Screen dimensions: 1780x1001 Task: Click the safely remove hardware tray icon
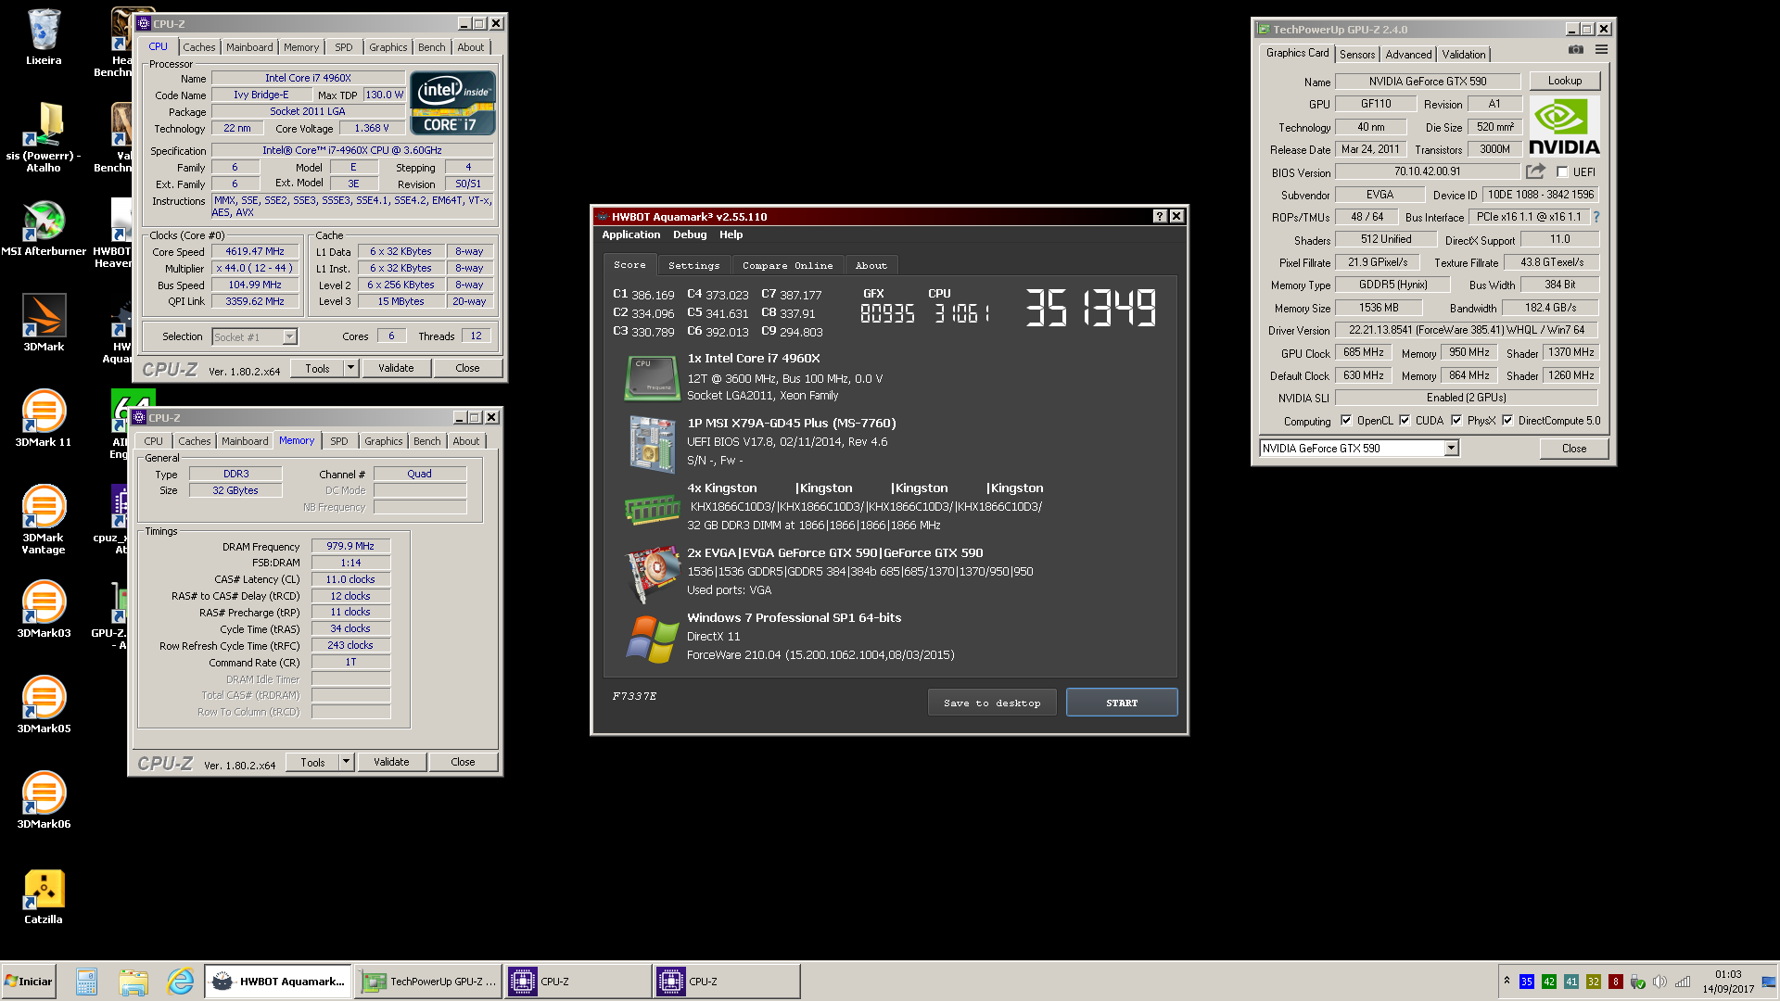click(1638, 982)
